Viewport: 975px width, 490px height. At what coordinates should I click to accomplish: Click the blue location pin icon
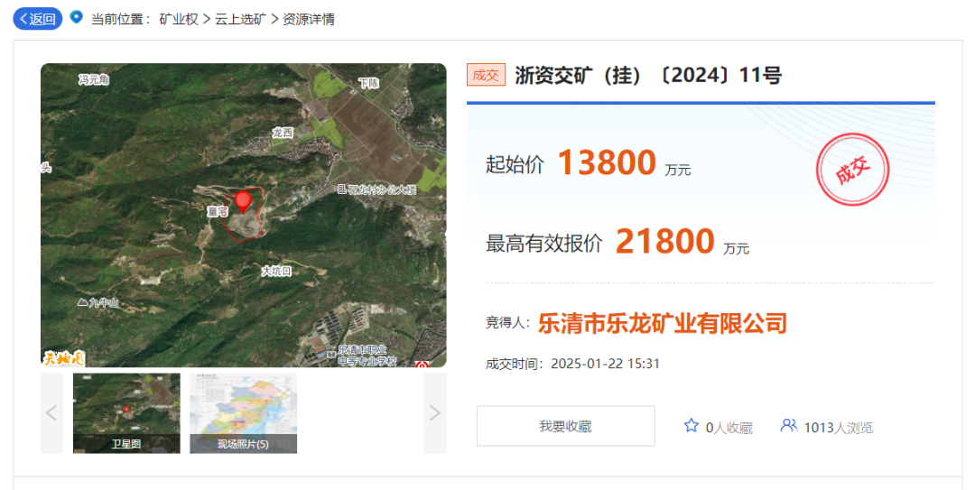76,17
